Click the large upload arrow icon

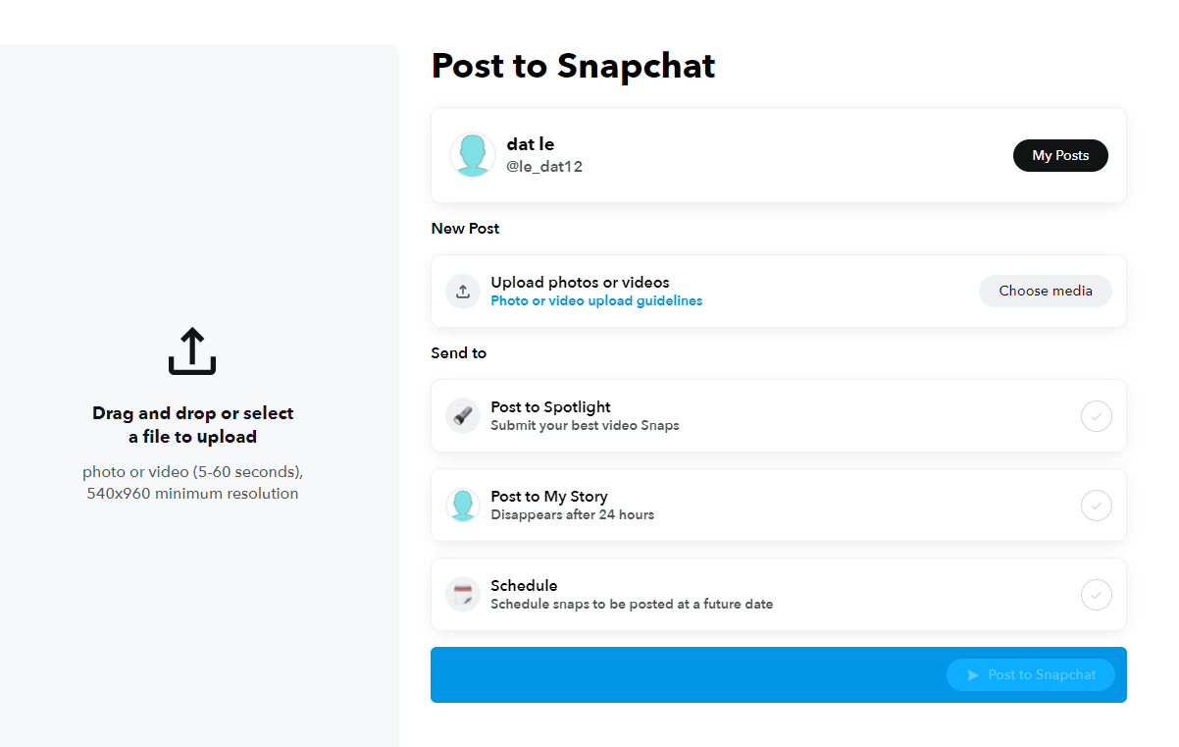click(192, 351)
